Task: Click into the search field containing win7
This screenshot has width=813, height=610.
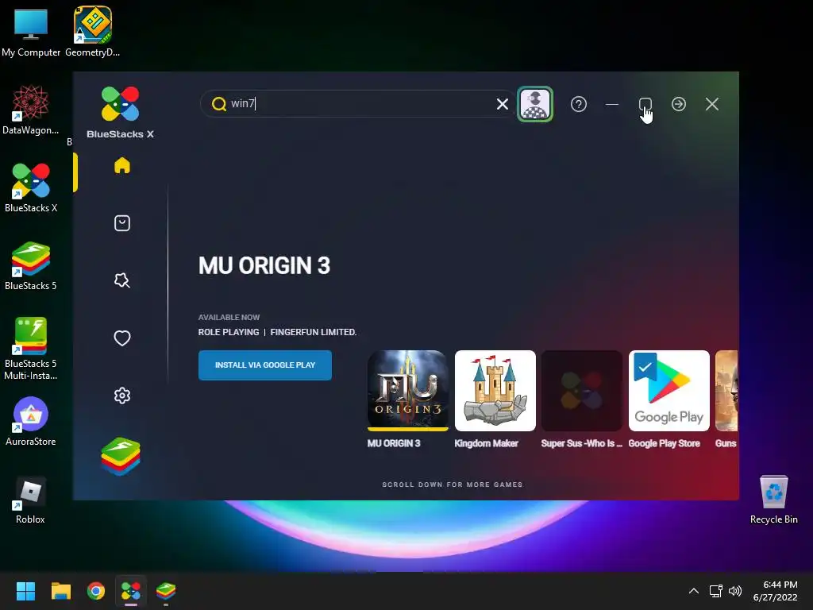Action: pyautogui.click(x=358, y=104)
